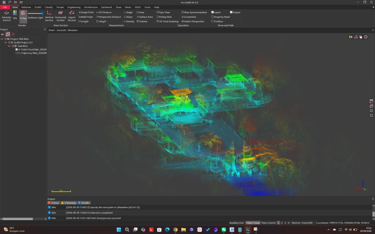375x234 pixels.
Task: Enable EDL rendering
Action: coord(15,15)
